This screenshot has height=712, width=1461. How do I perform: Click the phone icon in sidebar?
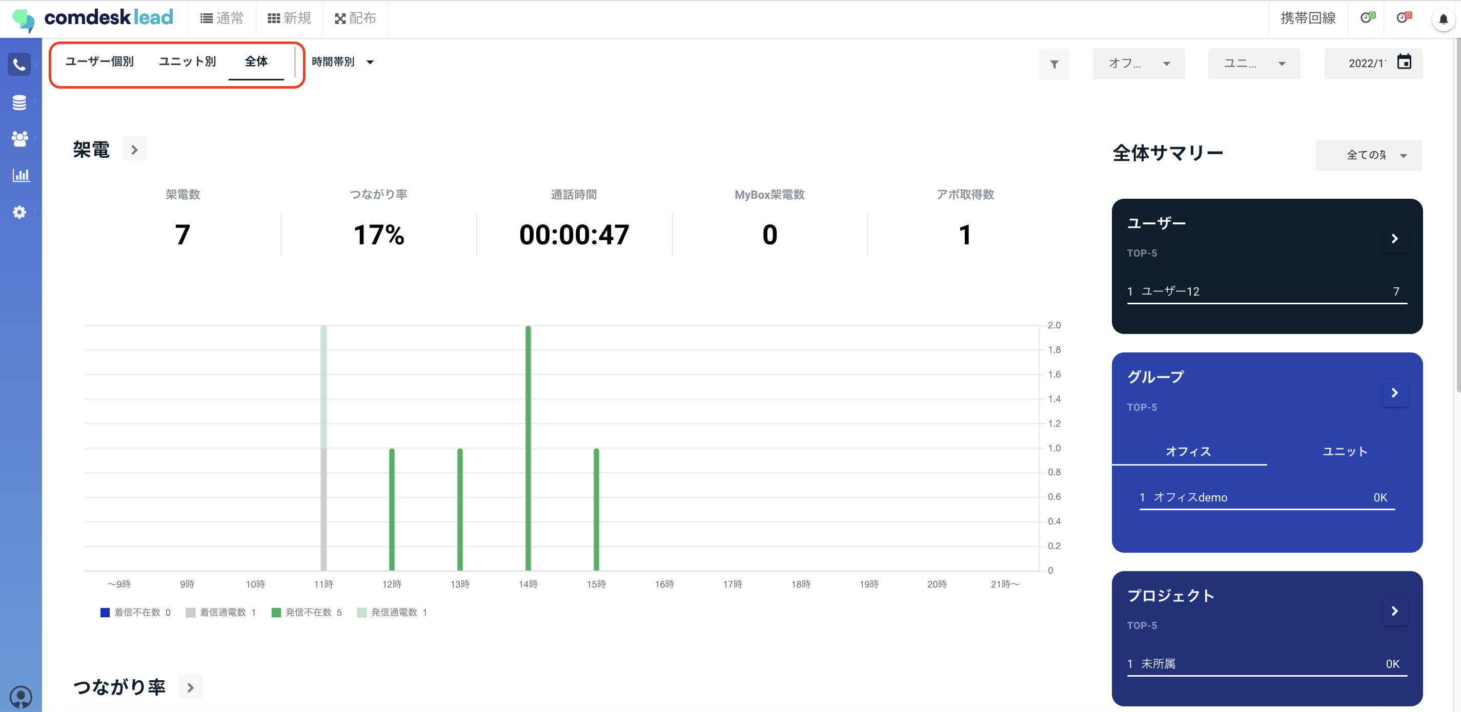[19, 65]
